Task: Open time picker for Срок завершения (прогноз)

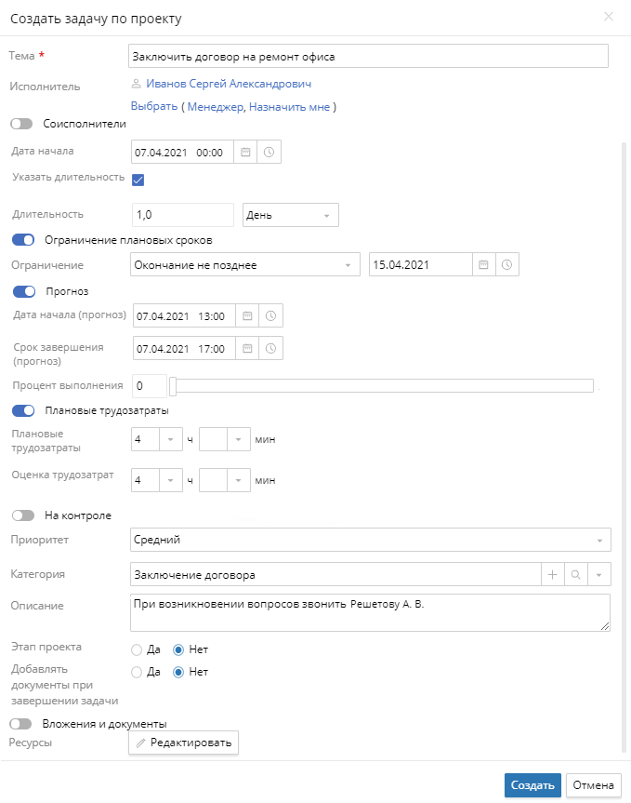Action: (x=270, y=348)
